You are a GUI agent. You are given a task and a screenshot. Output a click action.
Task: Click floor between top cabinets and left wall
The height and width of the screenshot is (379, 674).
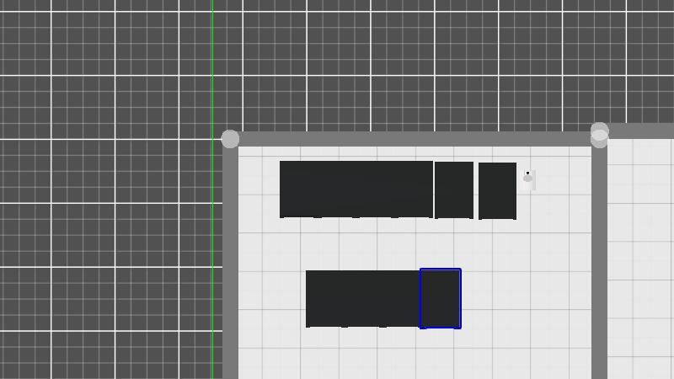click(259, 189)
